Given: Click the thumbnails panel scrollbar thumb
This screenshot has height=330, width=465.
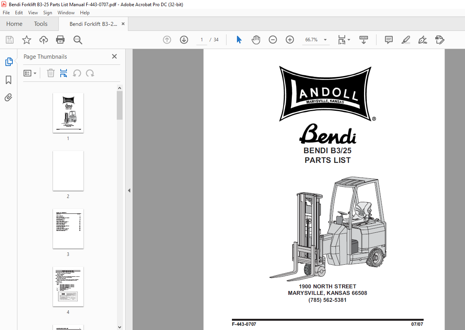Looking at the screenshot, I should point(120,105).
